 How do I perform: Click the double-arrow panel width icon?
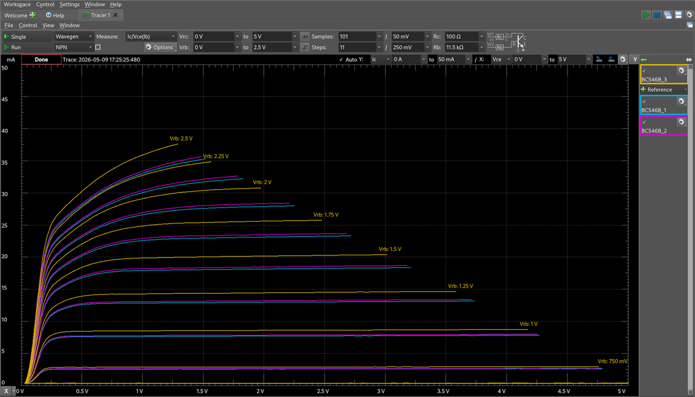(x=689, y=60)
